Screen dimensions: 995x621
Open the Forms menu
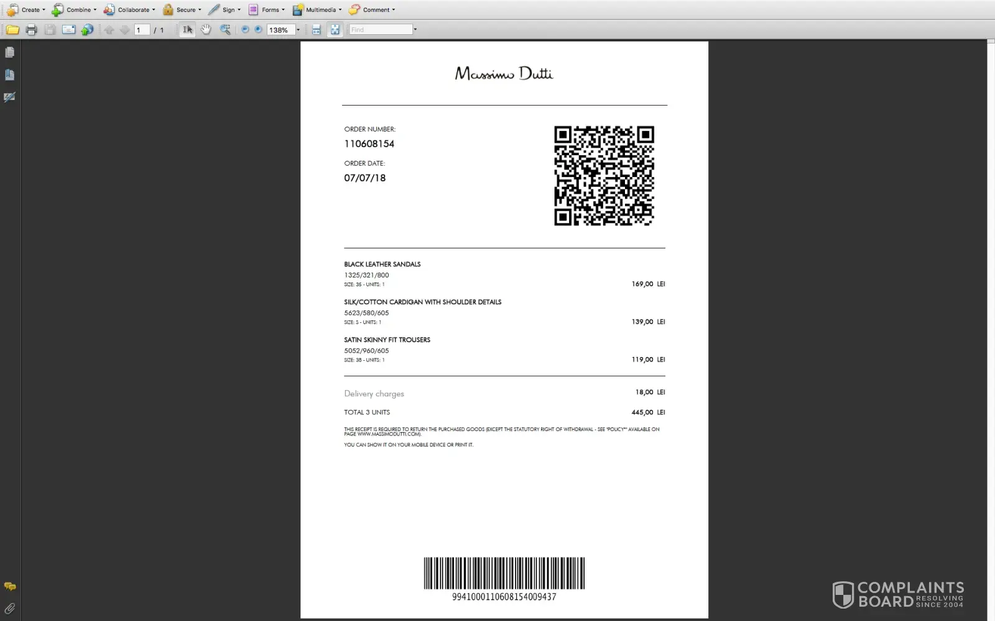click(x=266, y=10)
